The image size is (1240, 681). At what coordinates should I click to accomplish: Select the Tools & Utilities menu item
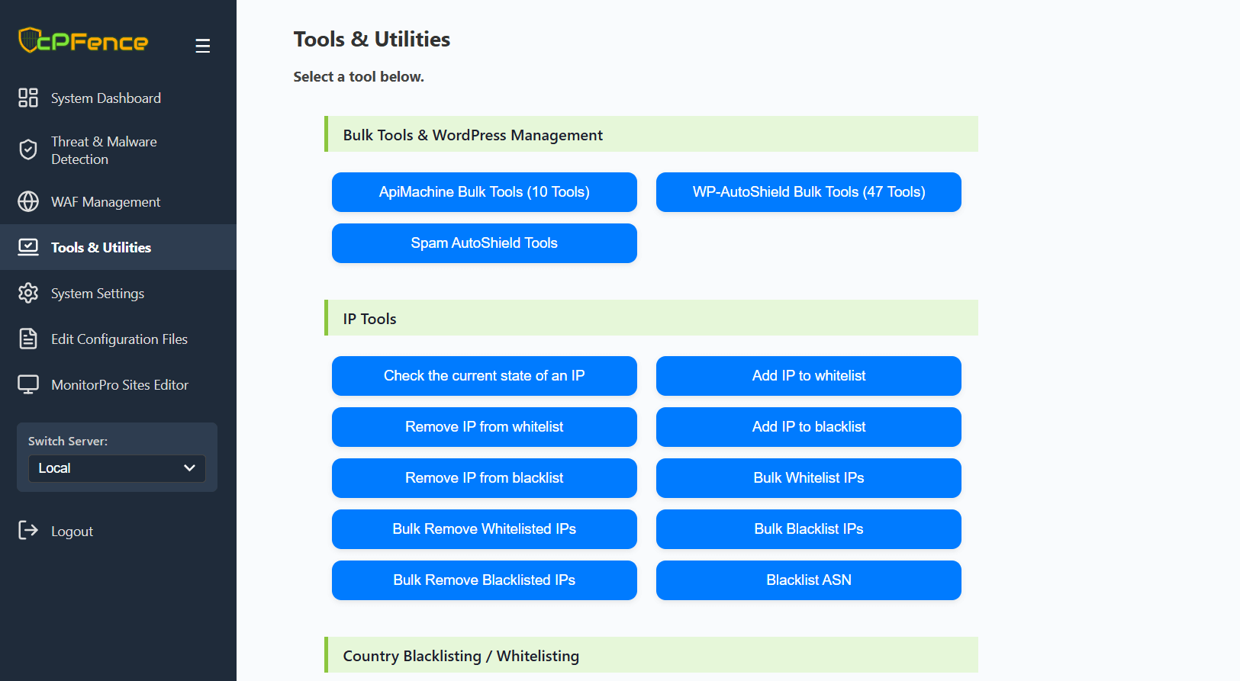pos(118,247)
